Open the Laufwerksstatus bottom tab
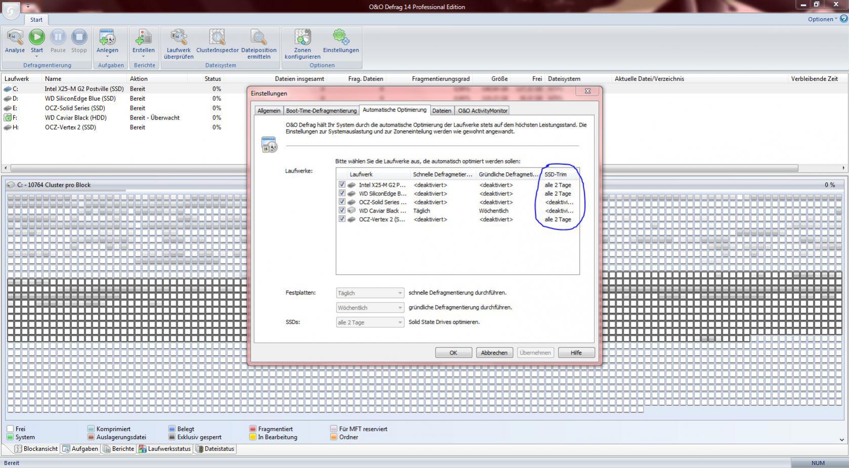 click(165, 449)
